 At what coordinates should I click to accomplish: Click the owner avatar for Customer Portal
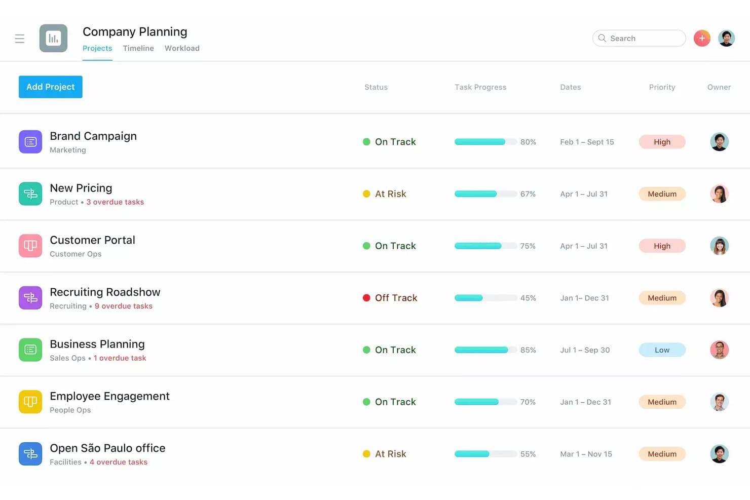pyautogui.click(x=719, y=246)
